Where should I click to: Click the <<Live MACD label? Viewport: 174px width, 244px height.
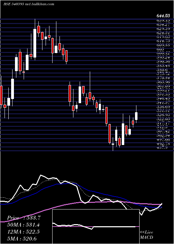[x=147, y=235]
